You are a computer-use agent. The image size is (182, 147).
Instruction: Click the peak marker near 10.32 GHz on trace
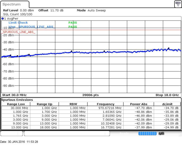point(104,51)
